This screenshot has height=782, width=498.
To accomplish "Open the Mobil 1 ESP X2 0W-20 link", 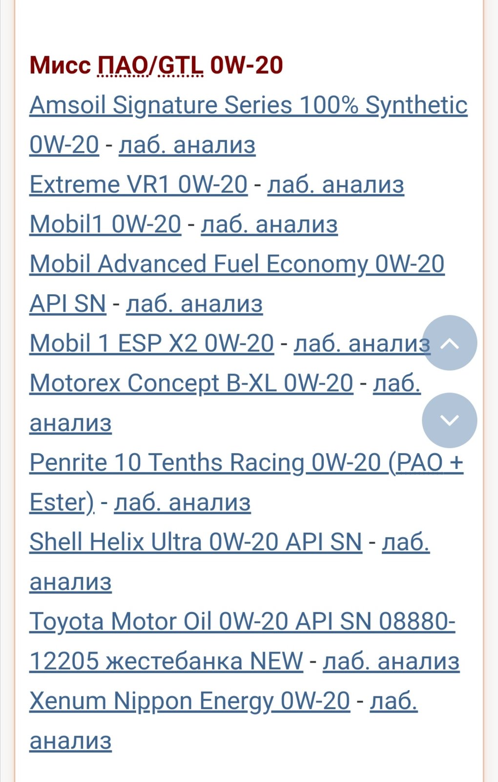I will click(151, 343).
